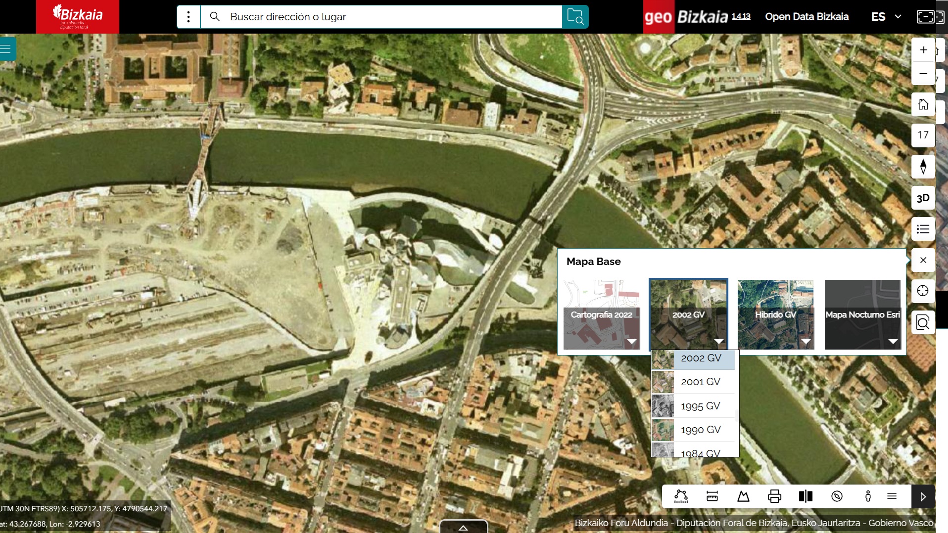948x533 pixels.
Task: Click the home extent button
Action: click(x=923, y=104)
